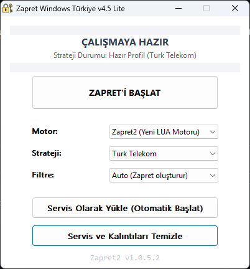Viewport: 250px width, 269px height.
Task: Click the window title Zapret Windows Türkiye v4.5 Lite
Action: (70, 9)
